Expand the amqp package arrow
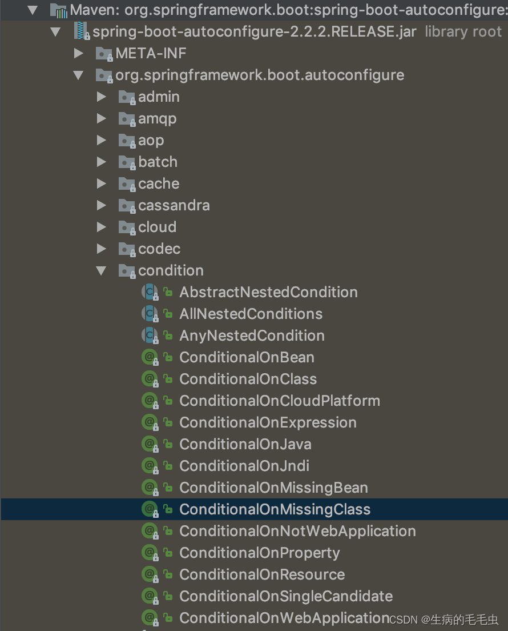508x631 pixels. point(102,118)
